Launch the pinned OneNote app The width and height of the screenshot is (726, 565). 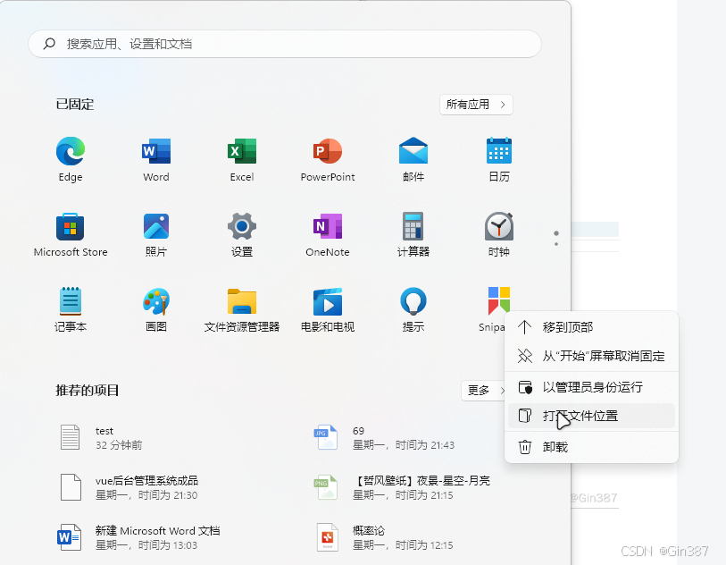pos(328,234)
